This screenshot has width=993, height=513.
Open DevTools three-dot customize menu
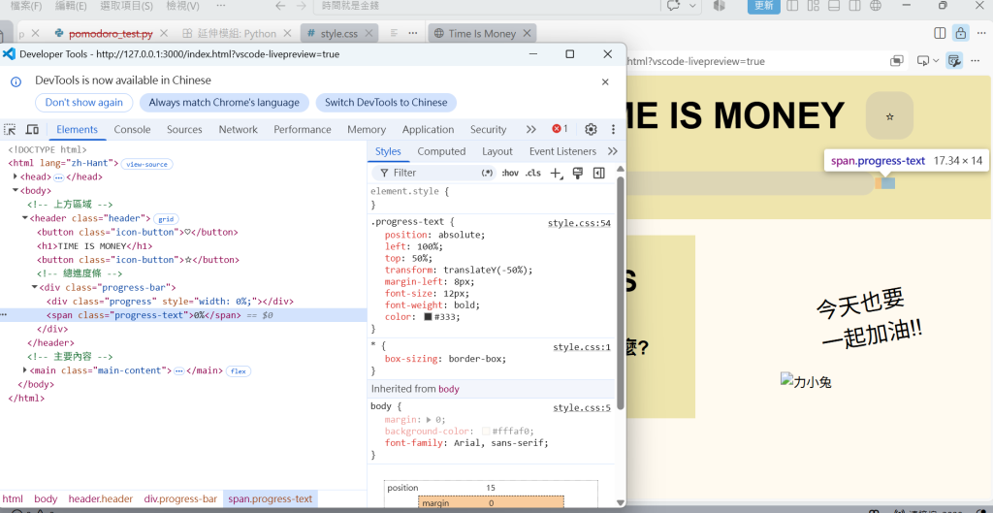[613, 129]
